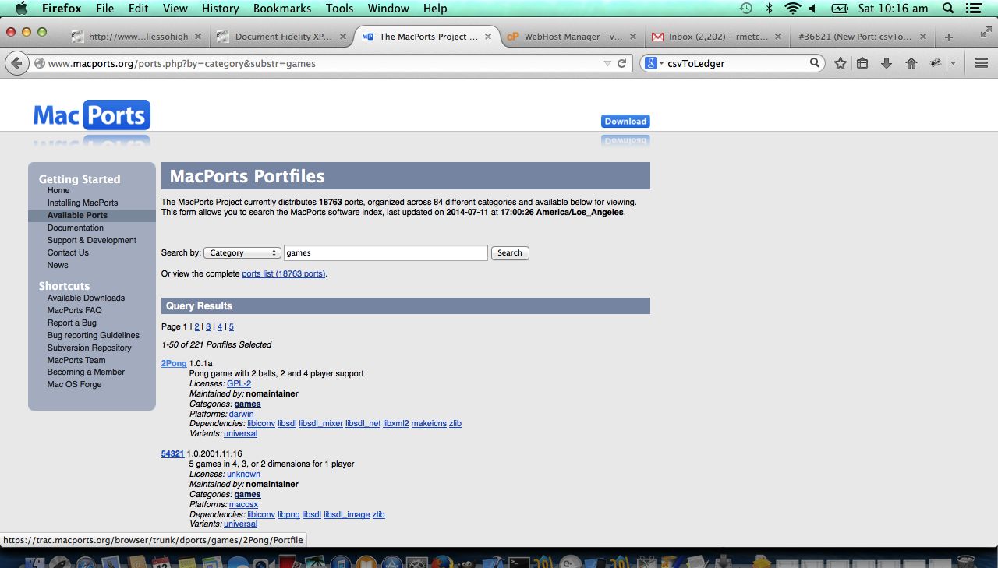Viewport: 998px width, 568px height.
Task: Open Notification Center list icon
Action: 972,9
